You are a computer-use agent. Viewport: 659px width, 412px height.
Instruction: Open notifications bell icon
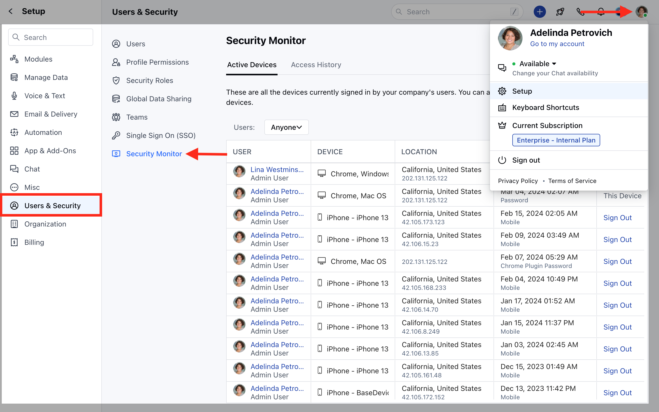click(x=601, y=12)
